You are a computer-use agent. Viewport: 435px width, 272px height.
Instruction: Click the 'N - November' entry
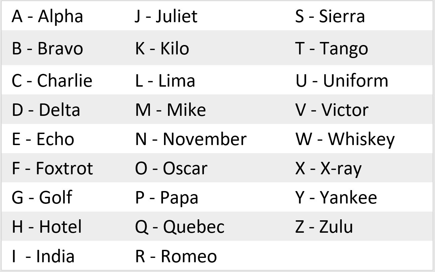coord(191,139)
